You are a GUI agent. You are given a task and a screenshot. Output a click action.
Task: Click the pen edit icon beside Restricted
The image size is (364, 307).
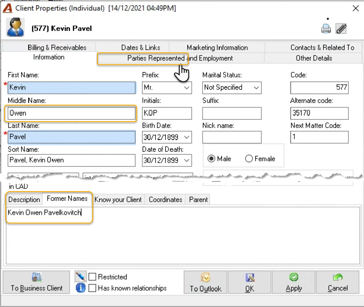(x=80, y=276)
